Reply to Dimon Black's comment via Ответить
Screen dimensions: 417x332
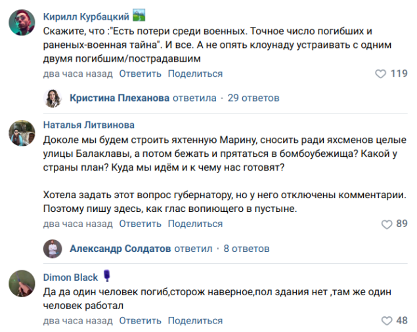click(140, 321)
